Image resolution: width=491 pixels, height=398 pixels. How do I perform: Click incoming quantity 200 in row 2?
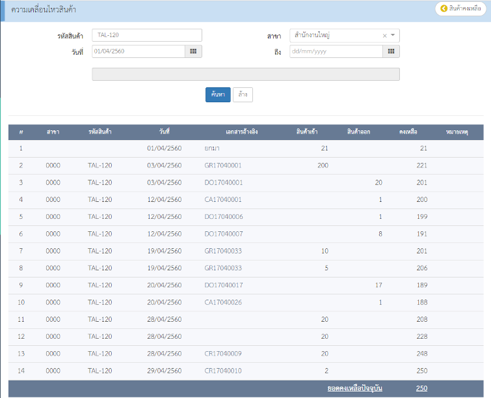click(x=323, y=165)
